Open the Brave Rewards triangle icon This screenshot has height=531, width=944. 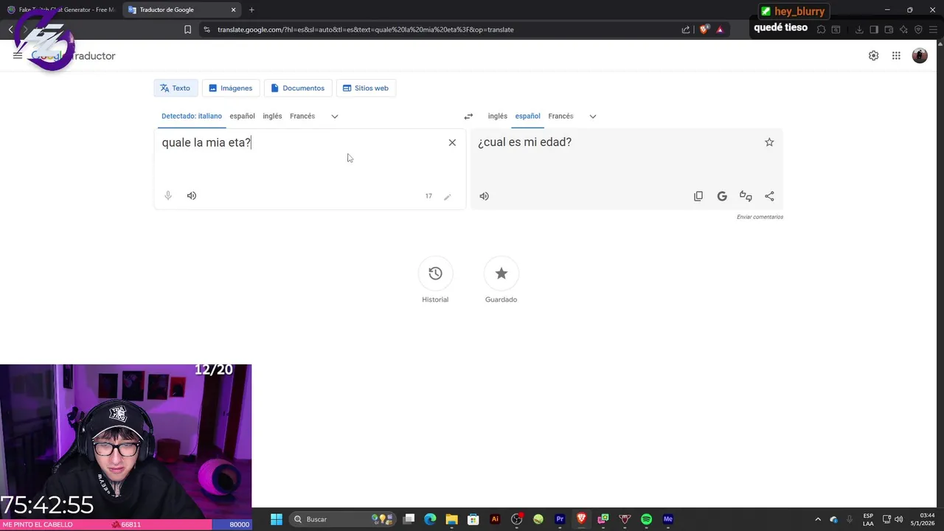tap(720, 29)
